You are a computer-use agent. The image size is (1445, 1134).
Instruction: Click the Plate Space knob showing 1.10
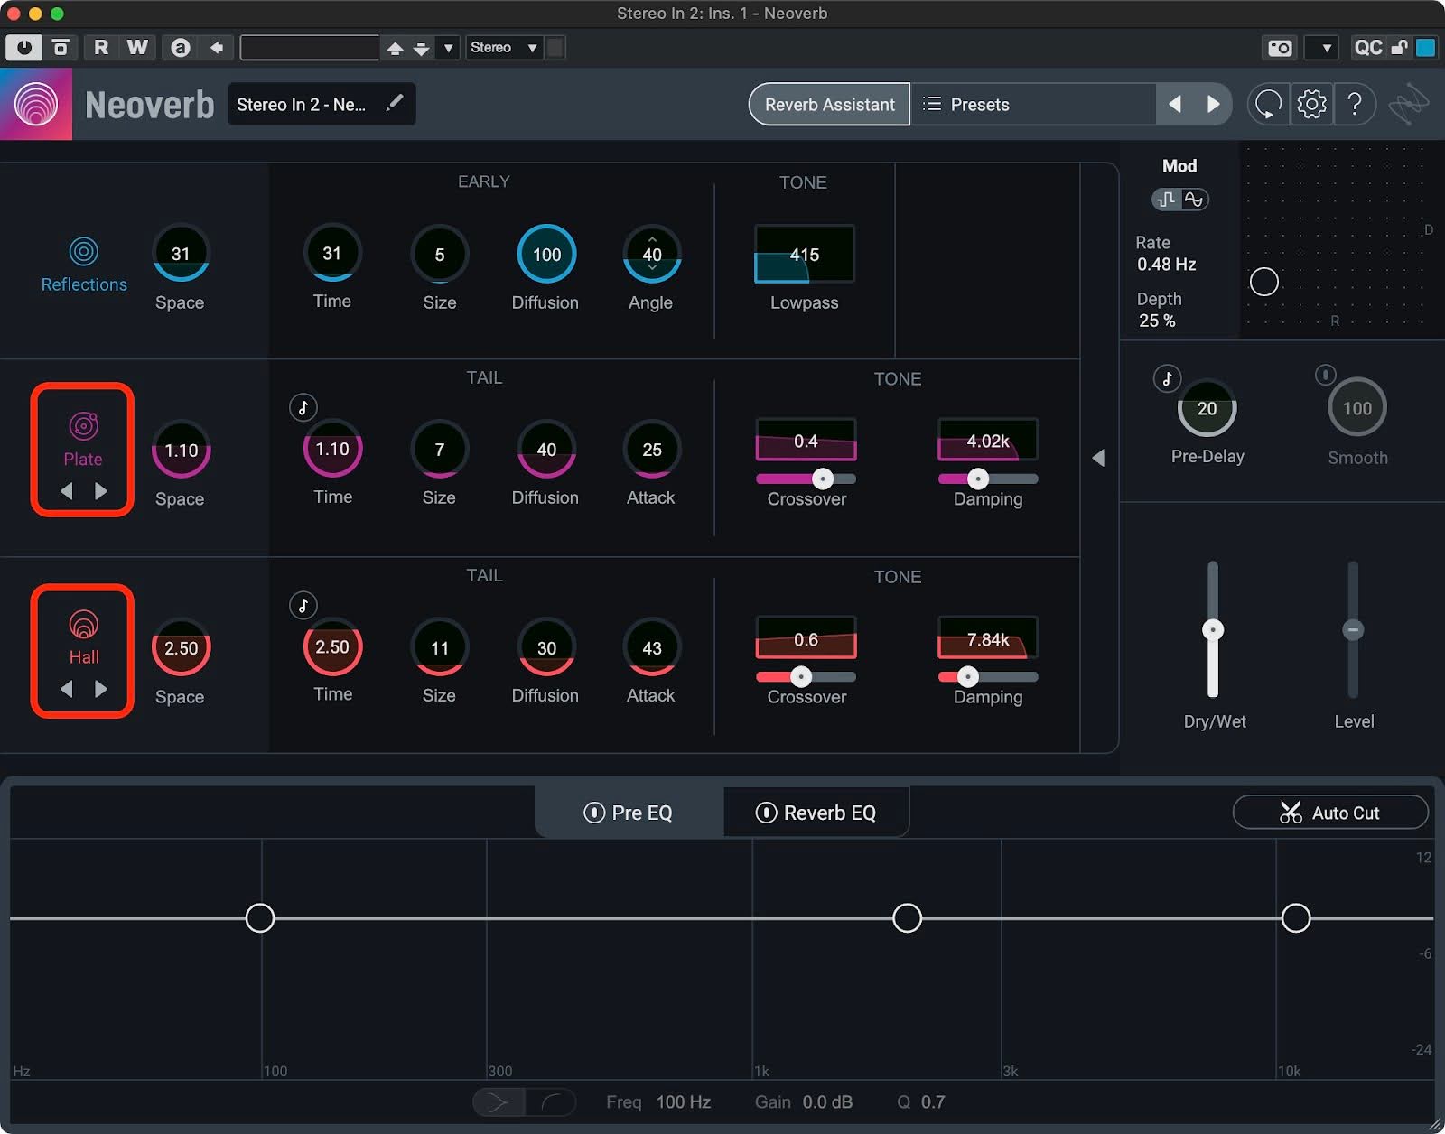pos(181,451)
